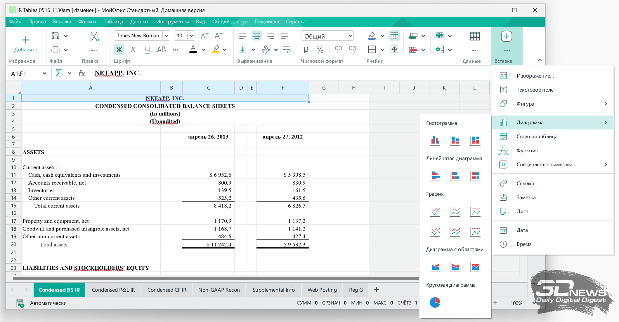Open the font name dropdown
The image size is (619, 322).
pos(166,36)
